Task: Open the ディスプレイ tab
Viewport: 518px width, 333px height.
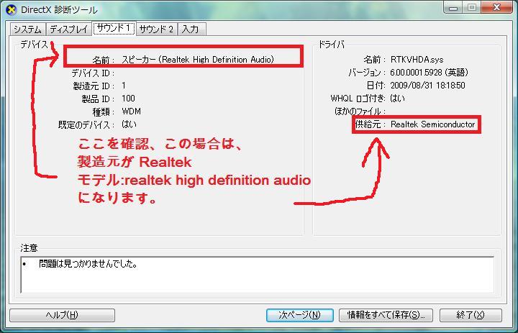Action: tap(69, 29)
